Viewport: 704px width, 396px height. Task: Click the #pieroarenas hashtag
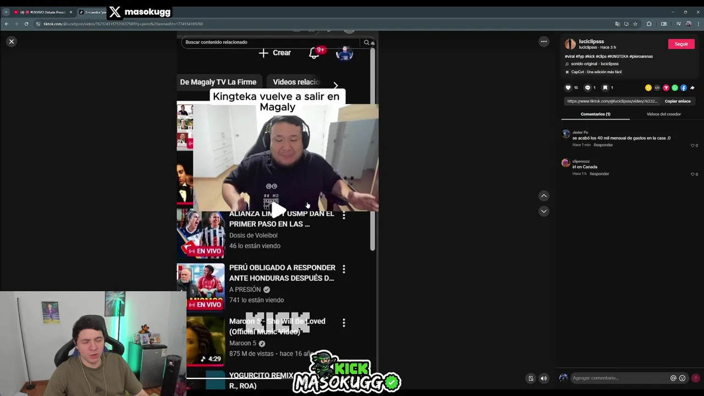tap(641, 57)
